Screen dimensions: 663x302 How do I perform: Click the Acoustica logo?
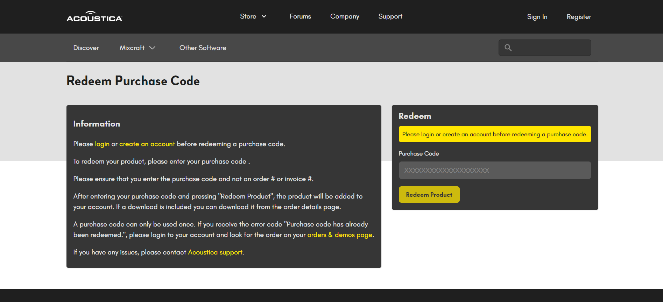coord(94,16)
